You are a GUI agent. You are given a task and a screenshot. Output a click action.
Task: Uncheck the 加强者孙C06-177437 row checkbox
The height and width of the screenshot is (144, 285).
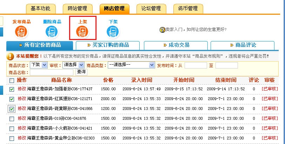point(12,90)
